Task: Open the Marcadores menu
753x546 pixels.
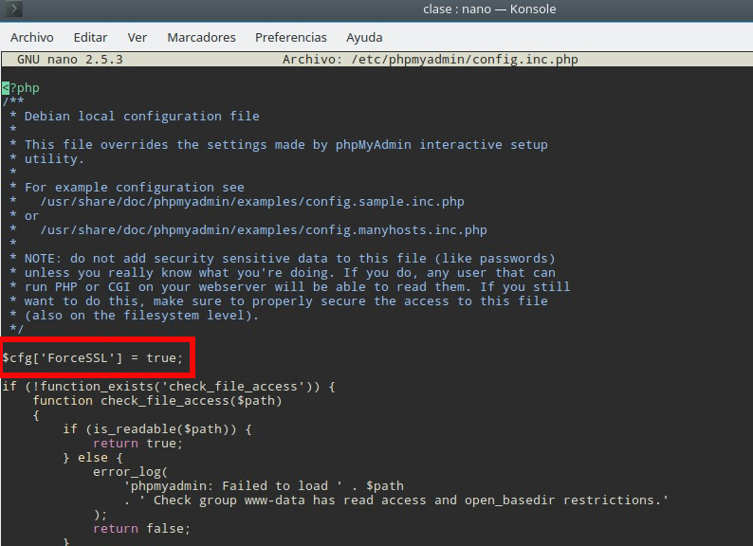Action: [201, 38]
